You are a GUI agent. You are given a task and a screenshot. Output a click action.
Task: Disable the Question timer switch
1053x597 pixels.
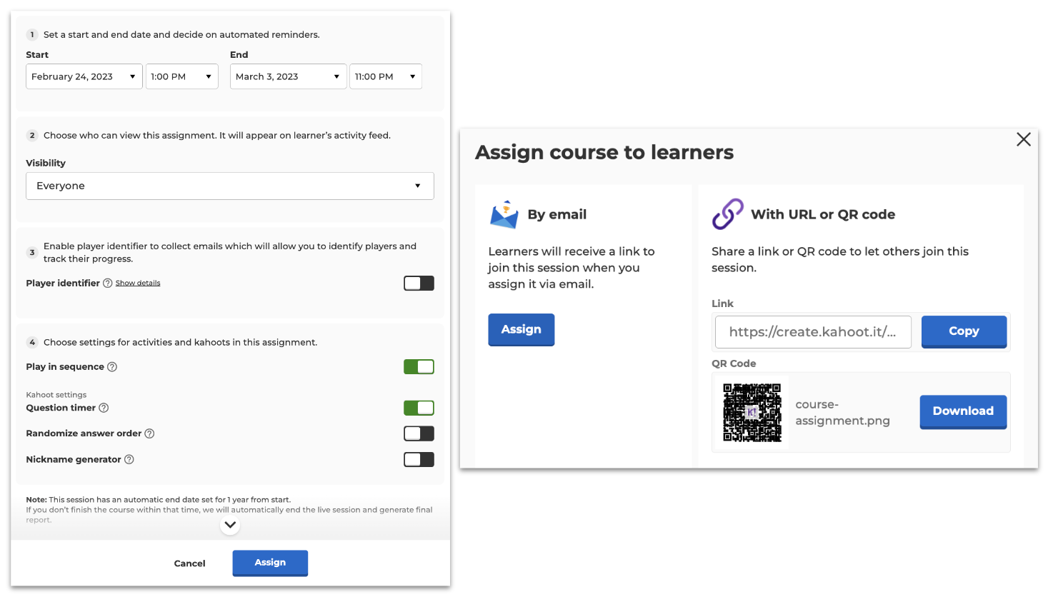pos(419,408)
